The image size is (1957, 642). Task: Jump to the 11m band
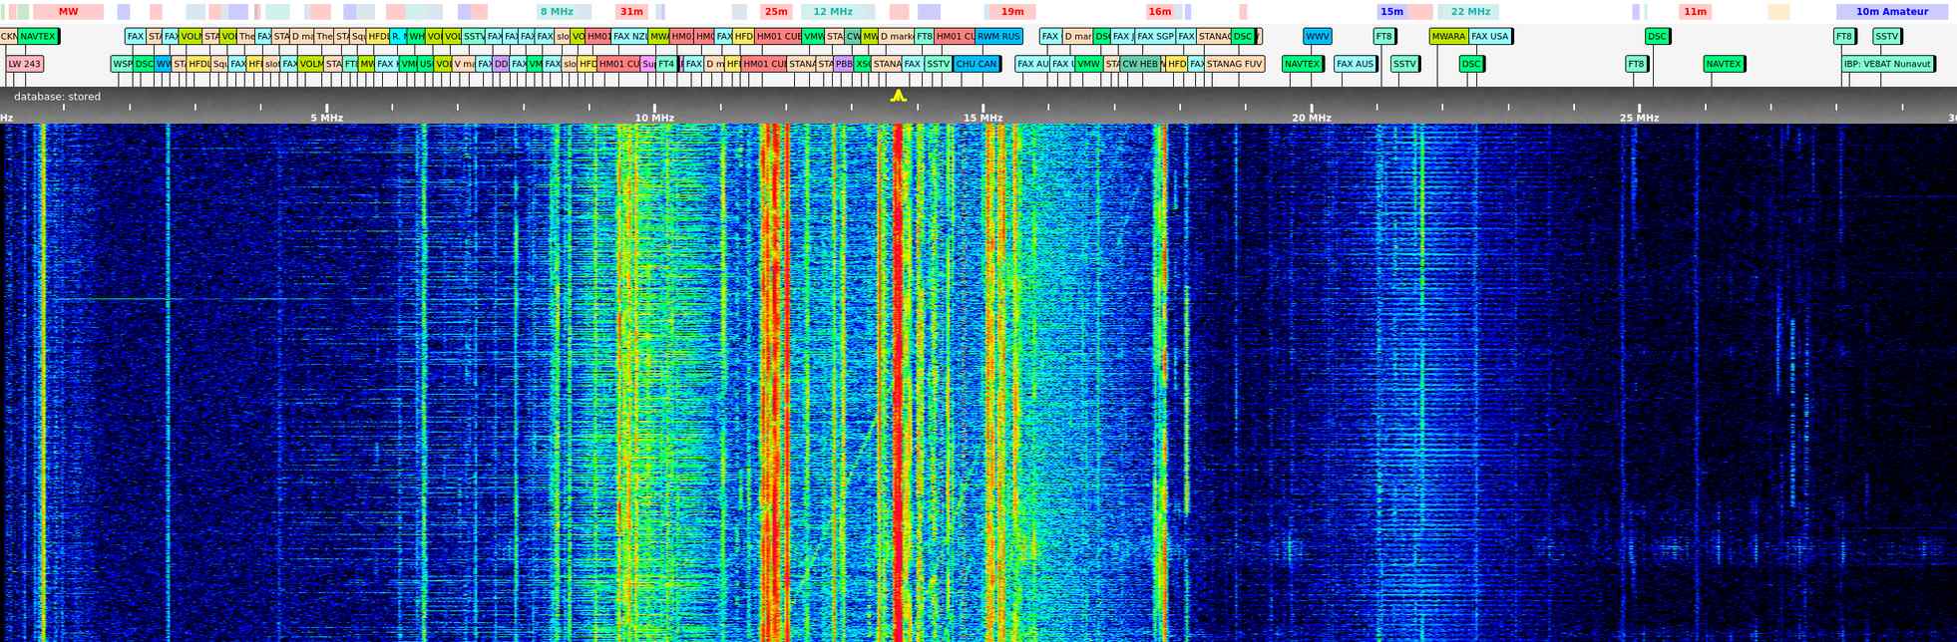[1695, 12]
